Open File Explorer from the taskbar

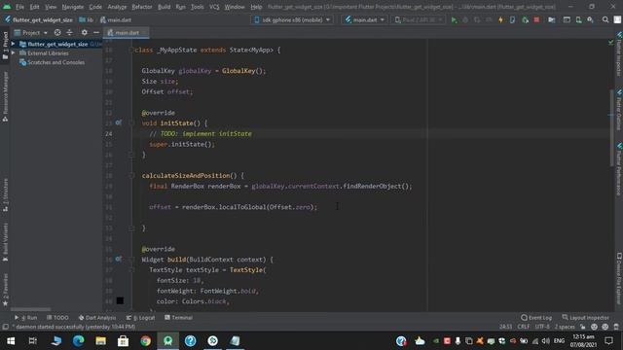tap(100, 341)
